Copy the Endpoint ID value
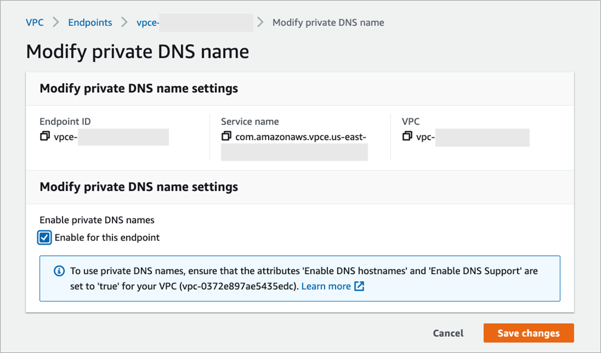Screen dimensions: 601x353 [44, 136]
